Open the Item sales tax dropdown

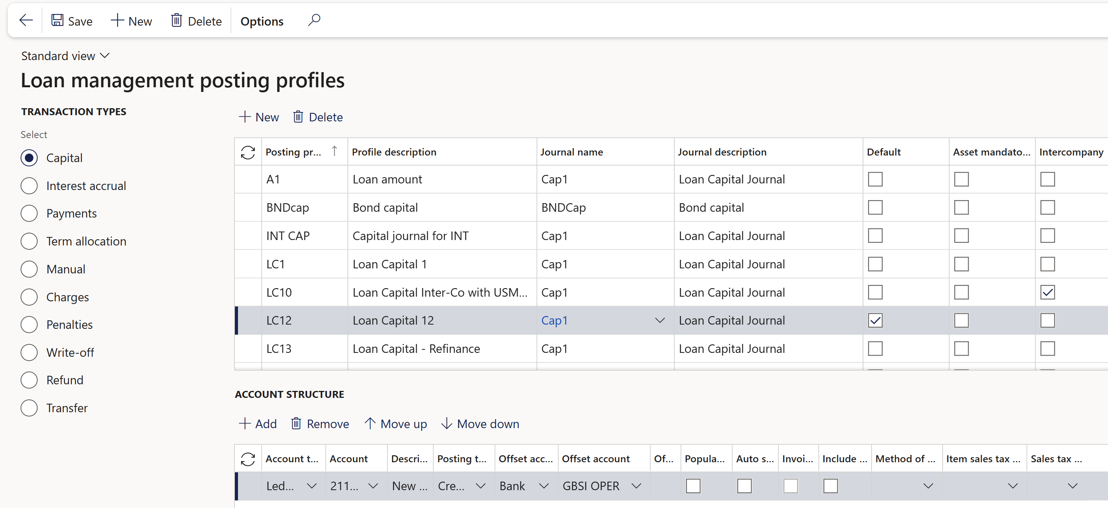(1012, 486)
